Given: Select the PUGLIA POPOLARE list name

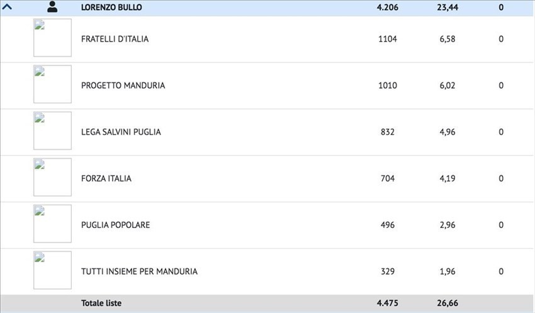Looking at the screenshot, I should coord(116,225).
